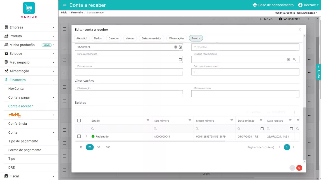Switch to the Valores tab

tap(130, 38)
